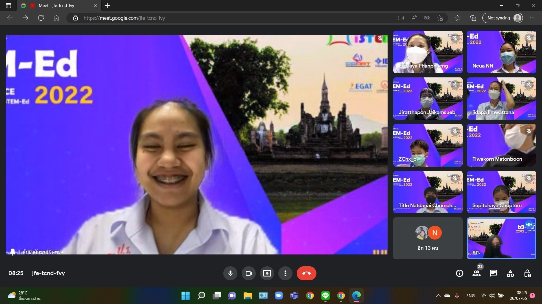Click ENG language indicator
Screen dimensions: 542x304
(470, 296)
